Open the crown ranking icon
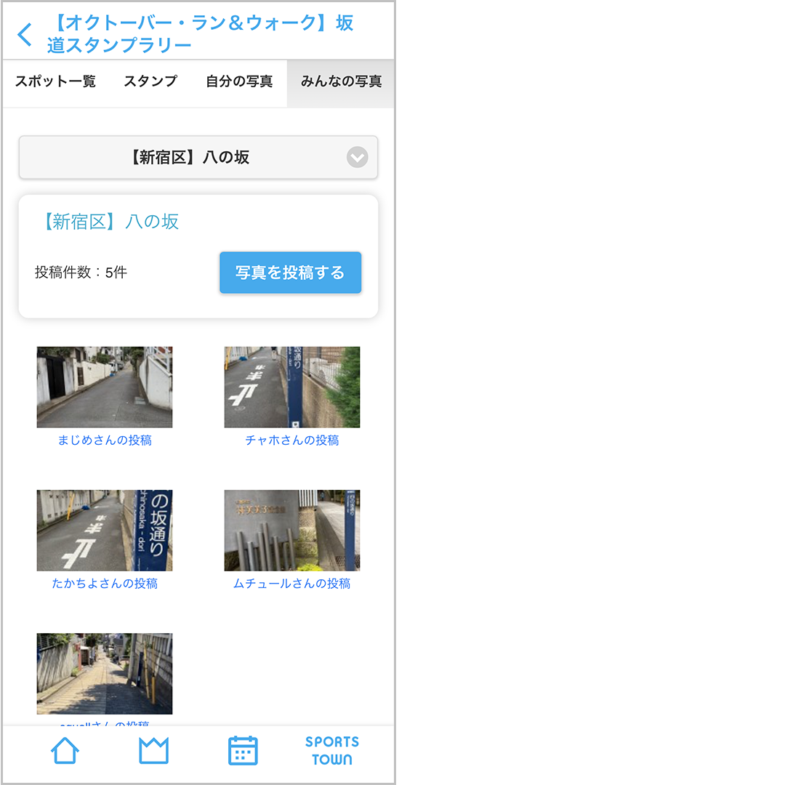This screenshot has width=809, height=785. pyautogui.click(x=154, y=750)
